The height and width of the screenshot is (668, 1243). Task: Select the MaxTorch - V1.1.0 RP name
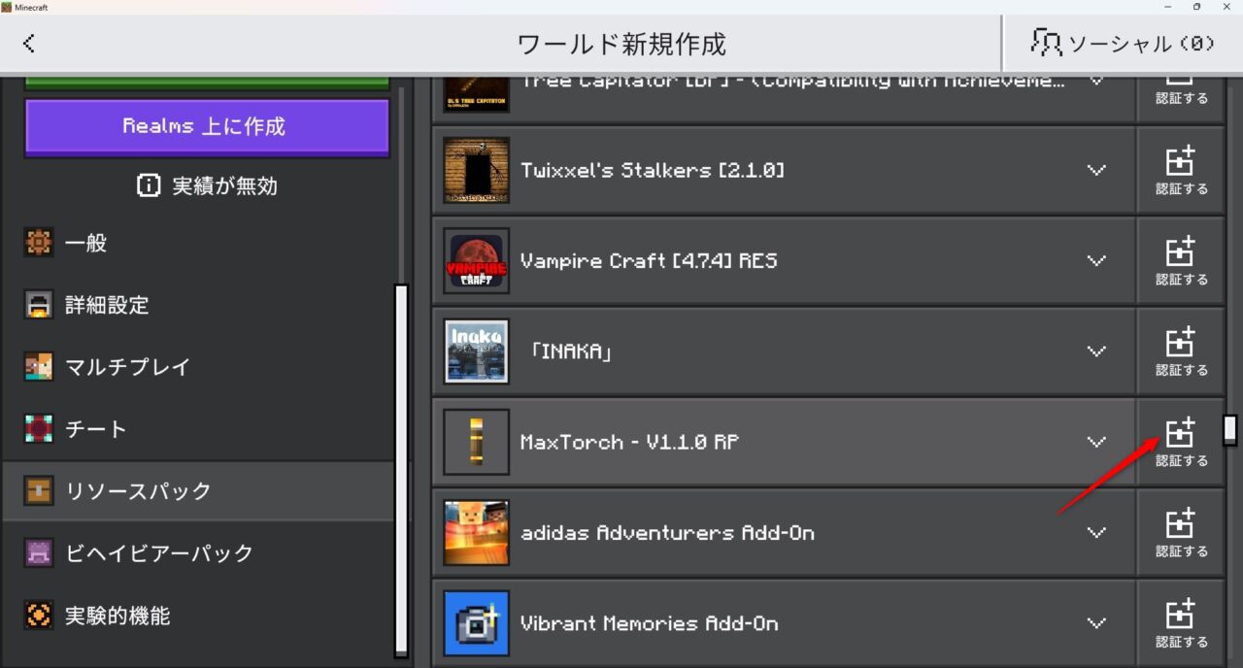coord(629,442)
